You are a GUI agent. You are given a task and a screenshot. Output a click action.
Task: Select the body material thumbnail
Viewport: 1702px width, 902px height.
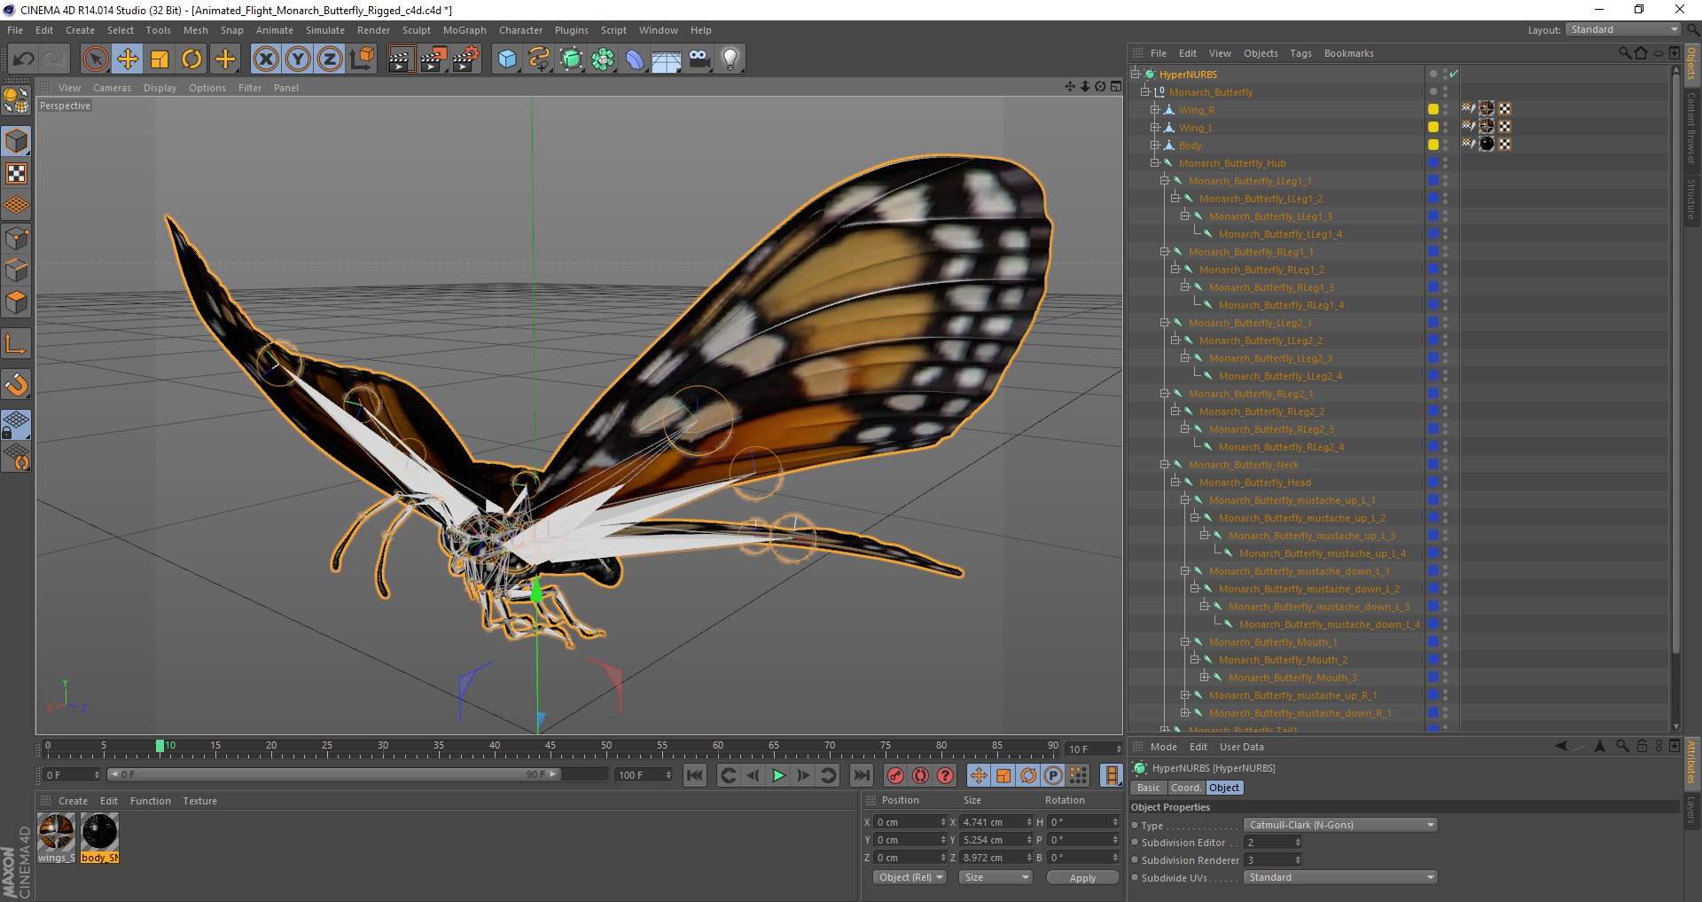tap(99, 832)
